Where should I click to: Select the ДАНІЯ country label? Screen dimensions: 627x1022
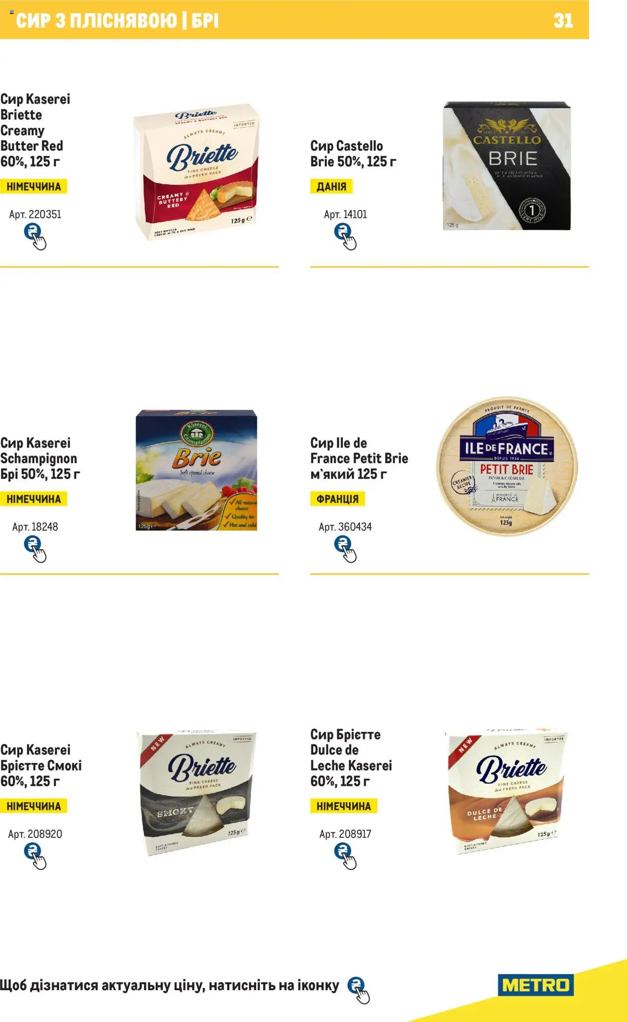coord(332,187)
